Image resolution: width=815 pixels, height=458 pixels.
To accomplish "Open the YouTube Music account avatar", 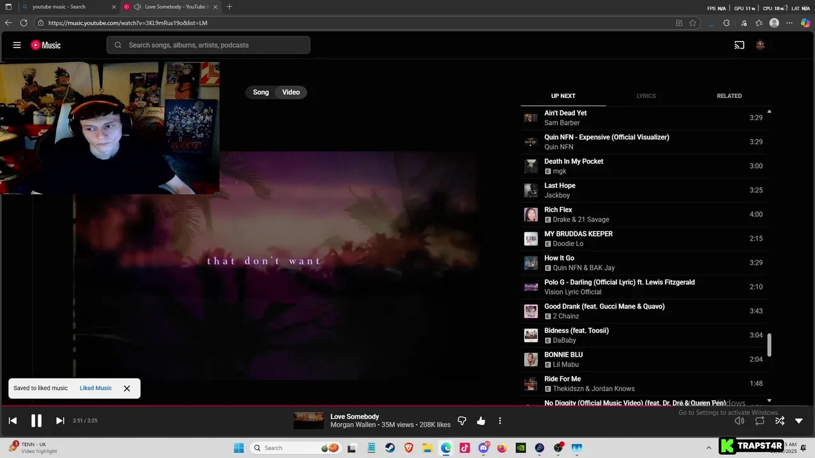I will pos(760,45).
